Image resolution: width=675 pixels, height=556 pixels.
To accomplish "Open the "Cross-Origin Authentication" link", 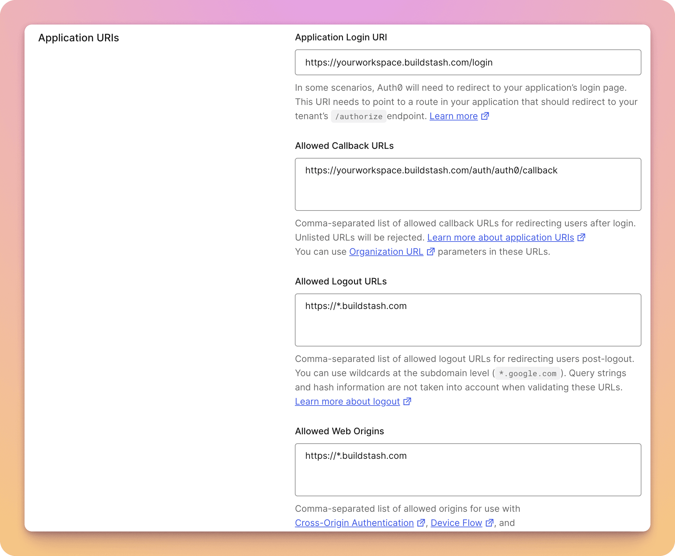I will coord(354,523).
